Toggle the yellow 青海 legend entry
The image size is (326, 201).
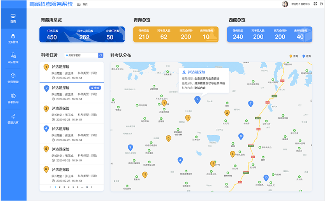click(294, 56)
